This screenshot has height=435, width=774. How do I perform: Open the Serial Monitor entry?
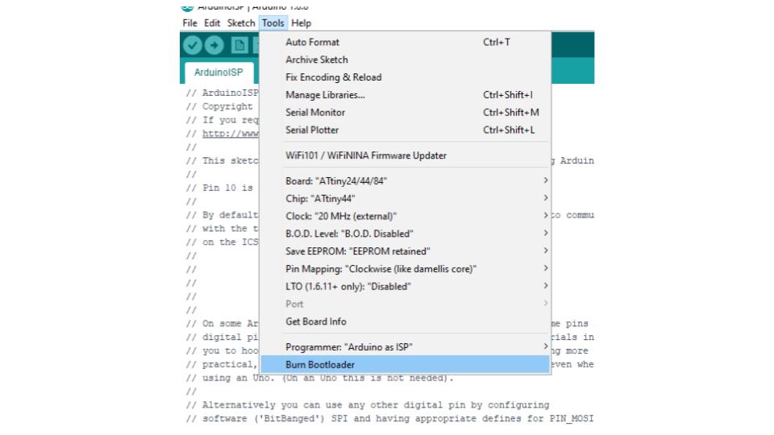coord(405,113)
